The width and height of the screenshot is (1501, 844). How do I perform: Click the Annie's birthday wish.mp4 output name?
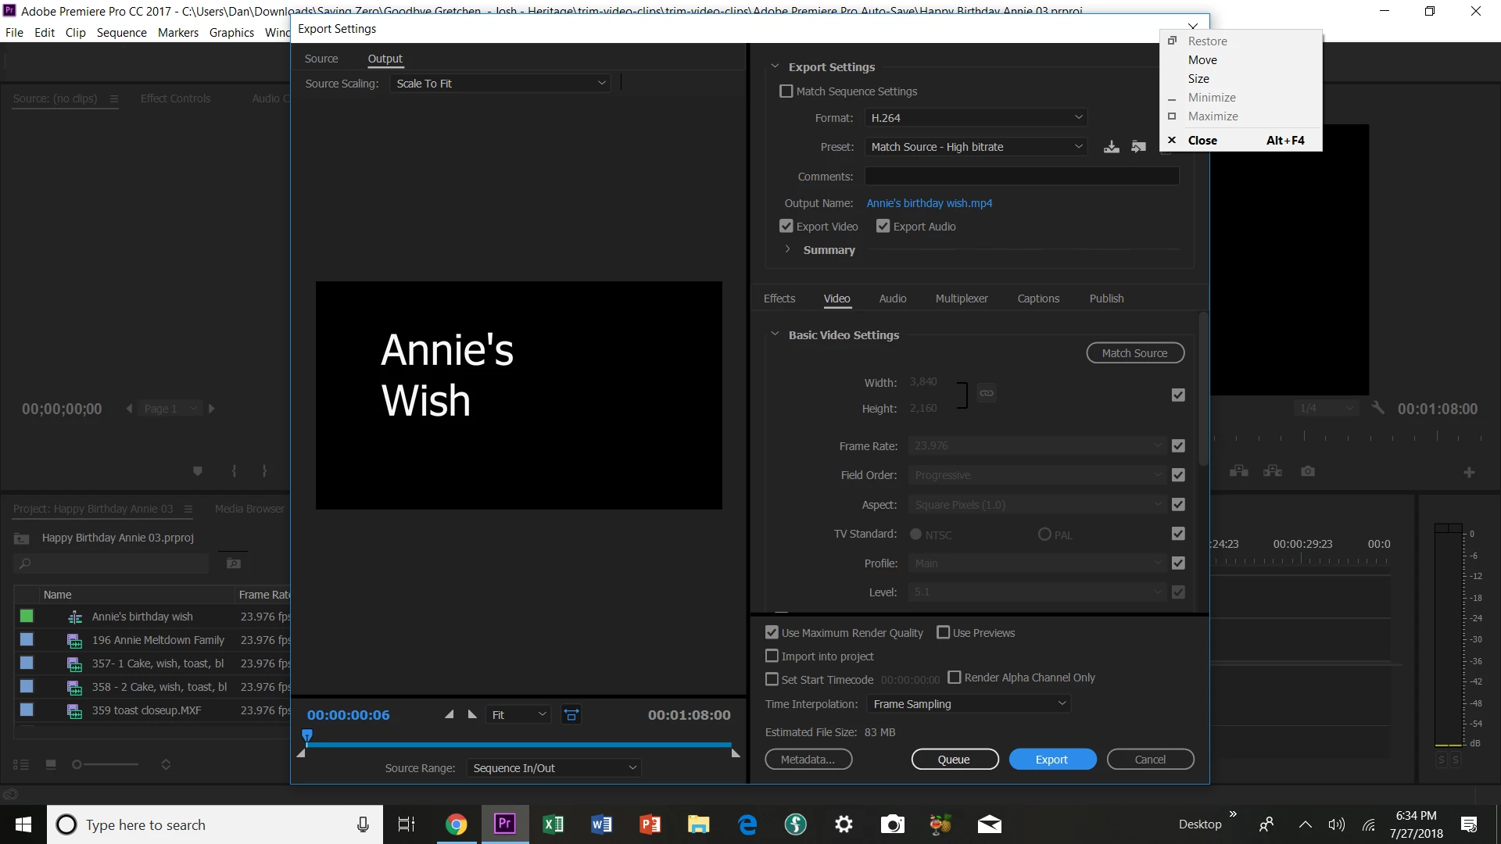pos(929,203)
